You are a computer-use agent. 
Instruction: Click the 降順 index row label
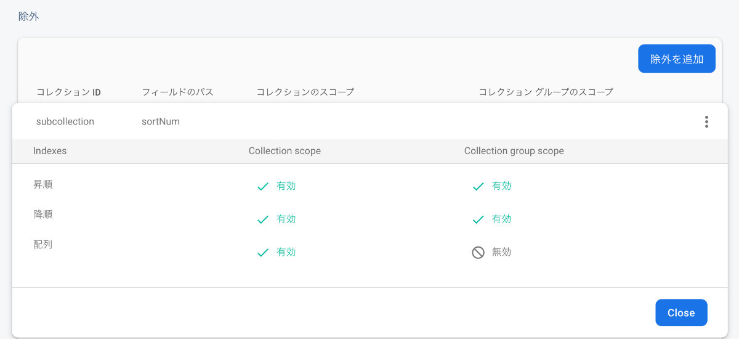[43, 214]
